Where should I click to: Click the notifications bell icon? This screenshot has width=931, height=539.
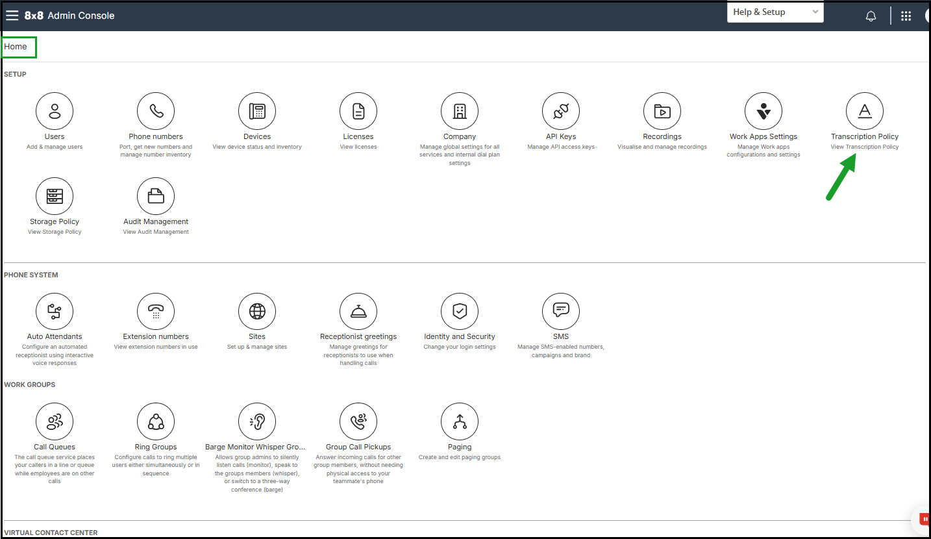coord(871,16)
